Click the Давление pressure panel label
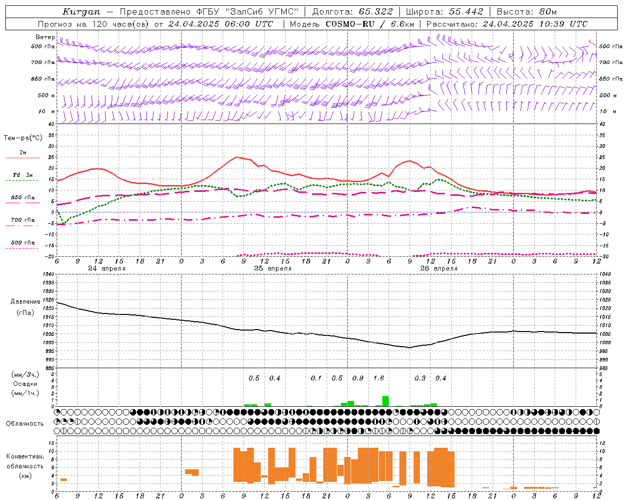 pyautogui.click(x=25, y=302)
